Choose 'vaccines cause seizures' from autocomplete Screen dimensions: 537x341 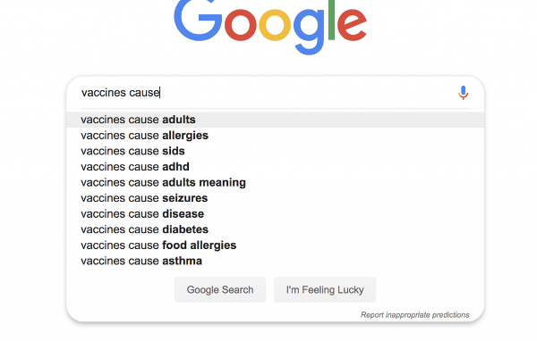point(275,198)
